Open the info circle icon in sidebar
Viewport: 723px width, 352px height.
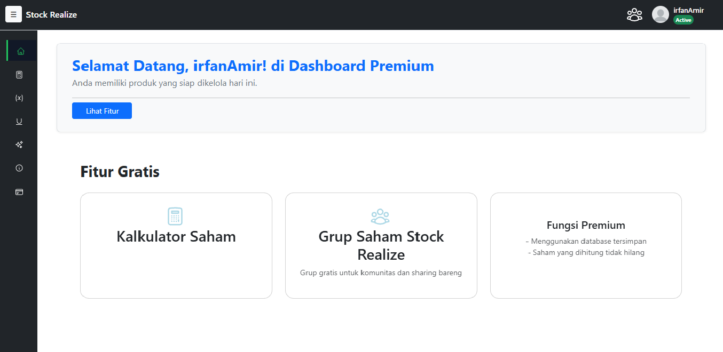[19, 168]
